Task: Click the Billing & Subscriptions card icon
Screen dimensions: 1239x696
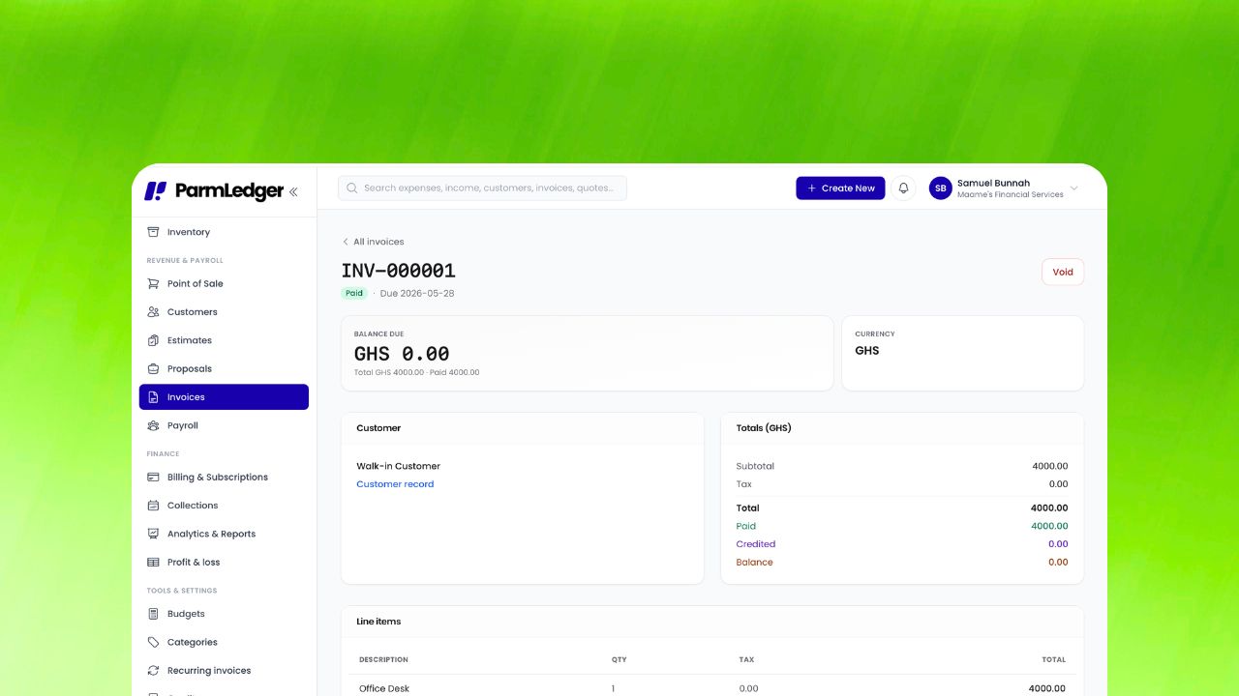Action: coord(153,477)
